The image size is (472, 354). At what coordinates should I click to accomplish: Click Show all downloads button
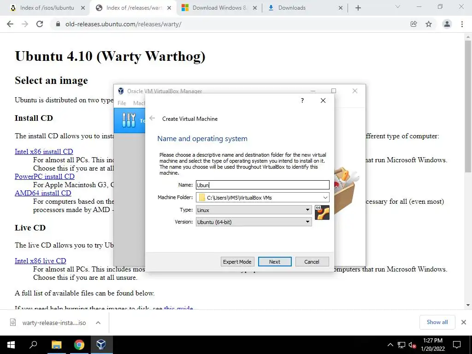[x=437, y=322]
